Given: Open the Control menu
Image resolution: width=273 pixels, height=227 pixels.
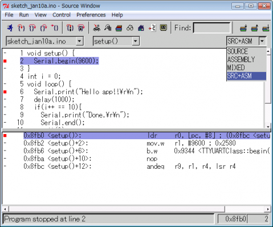Looking at the screenshot, I should 62,15.
